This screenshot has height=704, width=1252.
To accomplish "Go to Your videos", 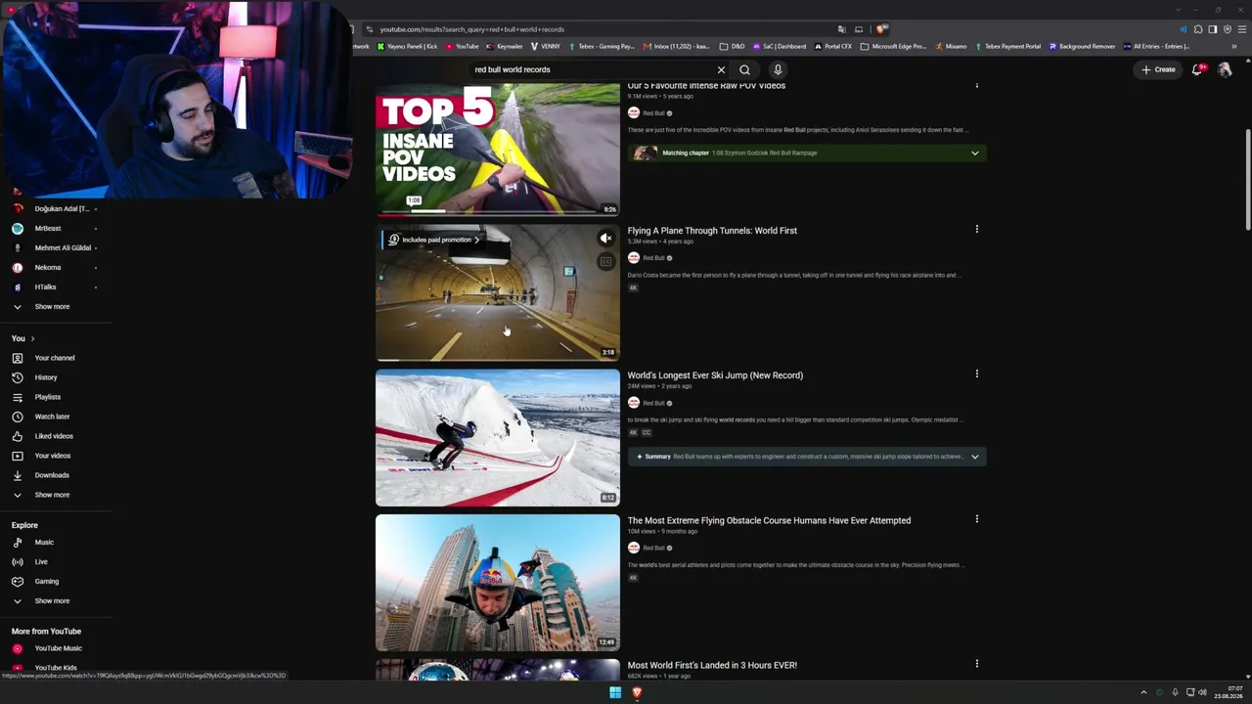I will tap(53, 456).
